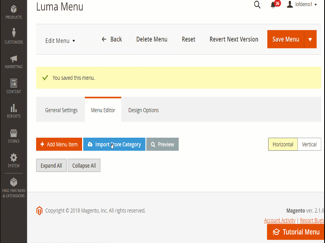The height and width of the screenshot is (243, 325).
Task: Open the Content sidebar section
Action: tap(13, 86)
